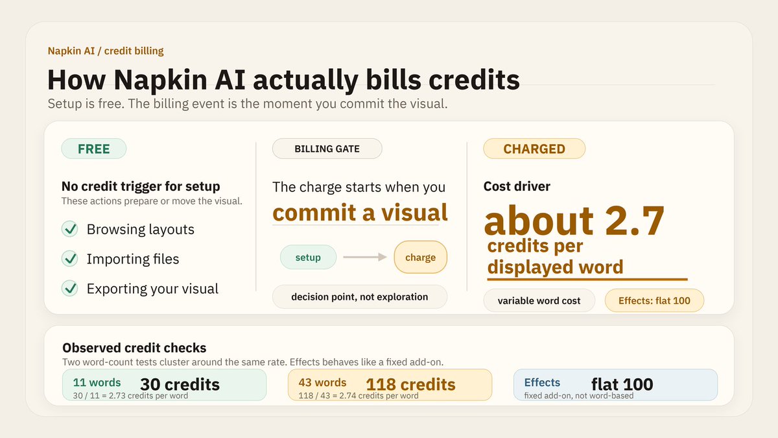Screen dimensions: 778x438
Task: Click the fixed add-on, not word-based text
Action: [x=579, y=395]
